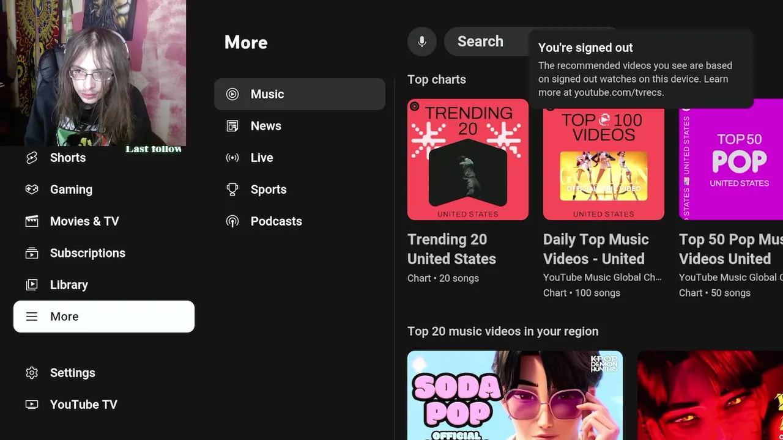
Task: Open the Top 50 Pop chart thumbnail
Action: (x=731, y=159)
